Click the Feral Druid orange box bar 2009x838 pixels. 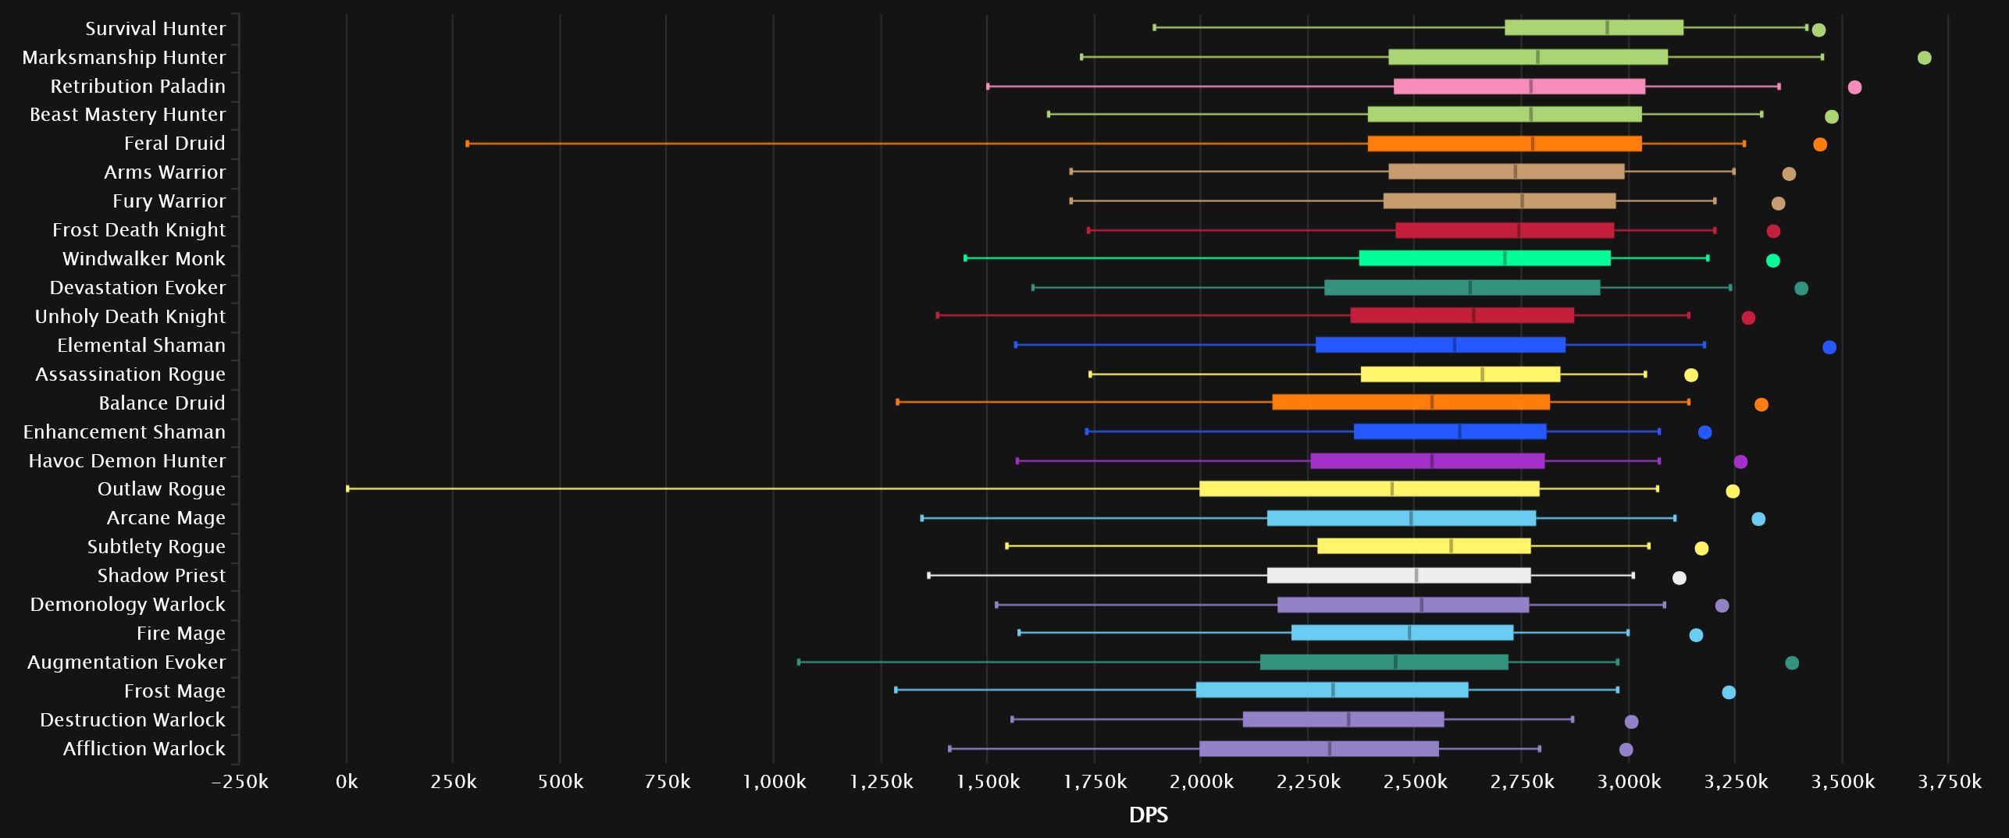1505,144
